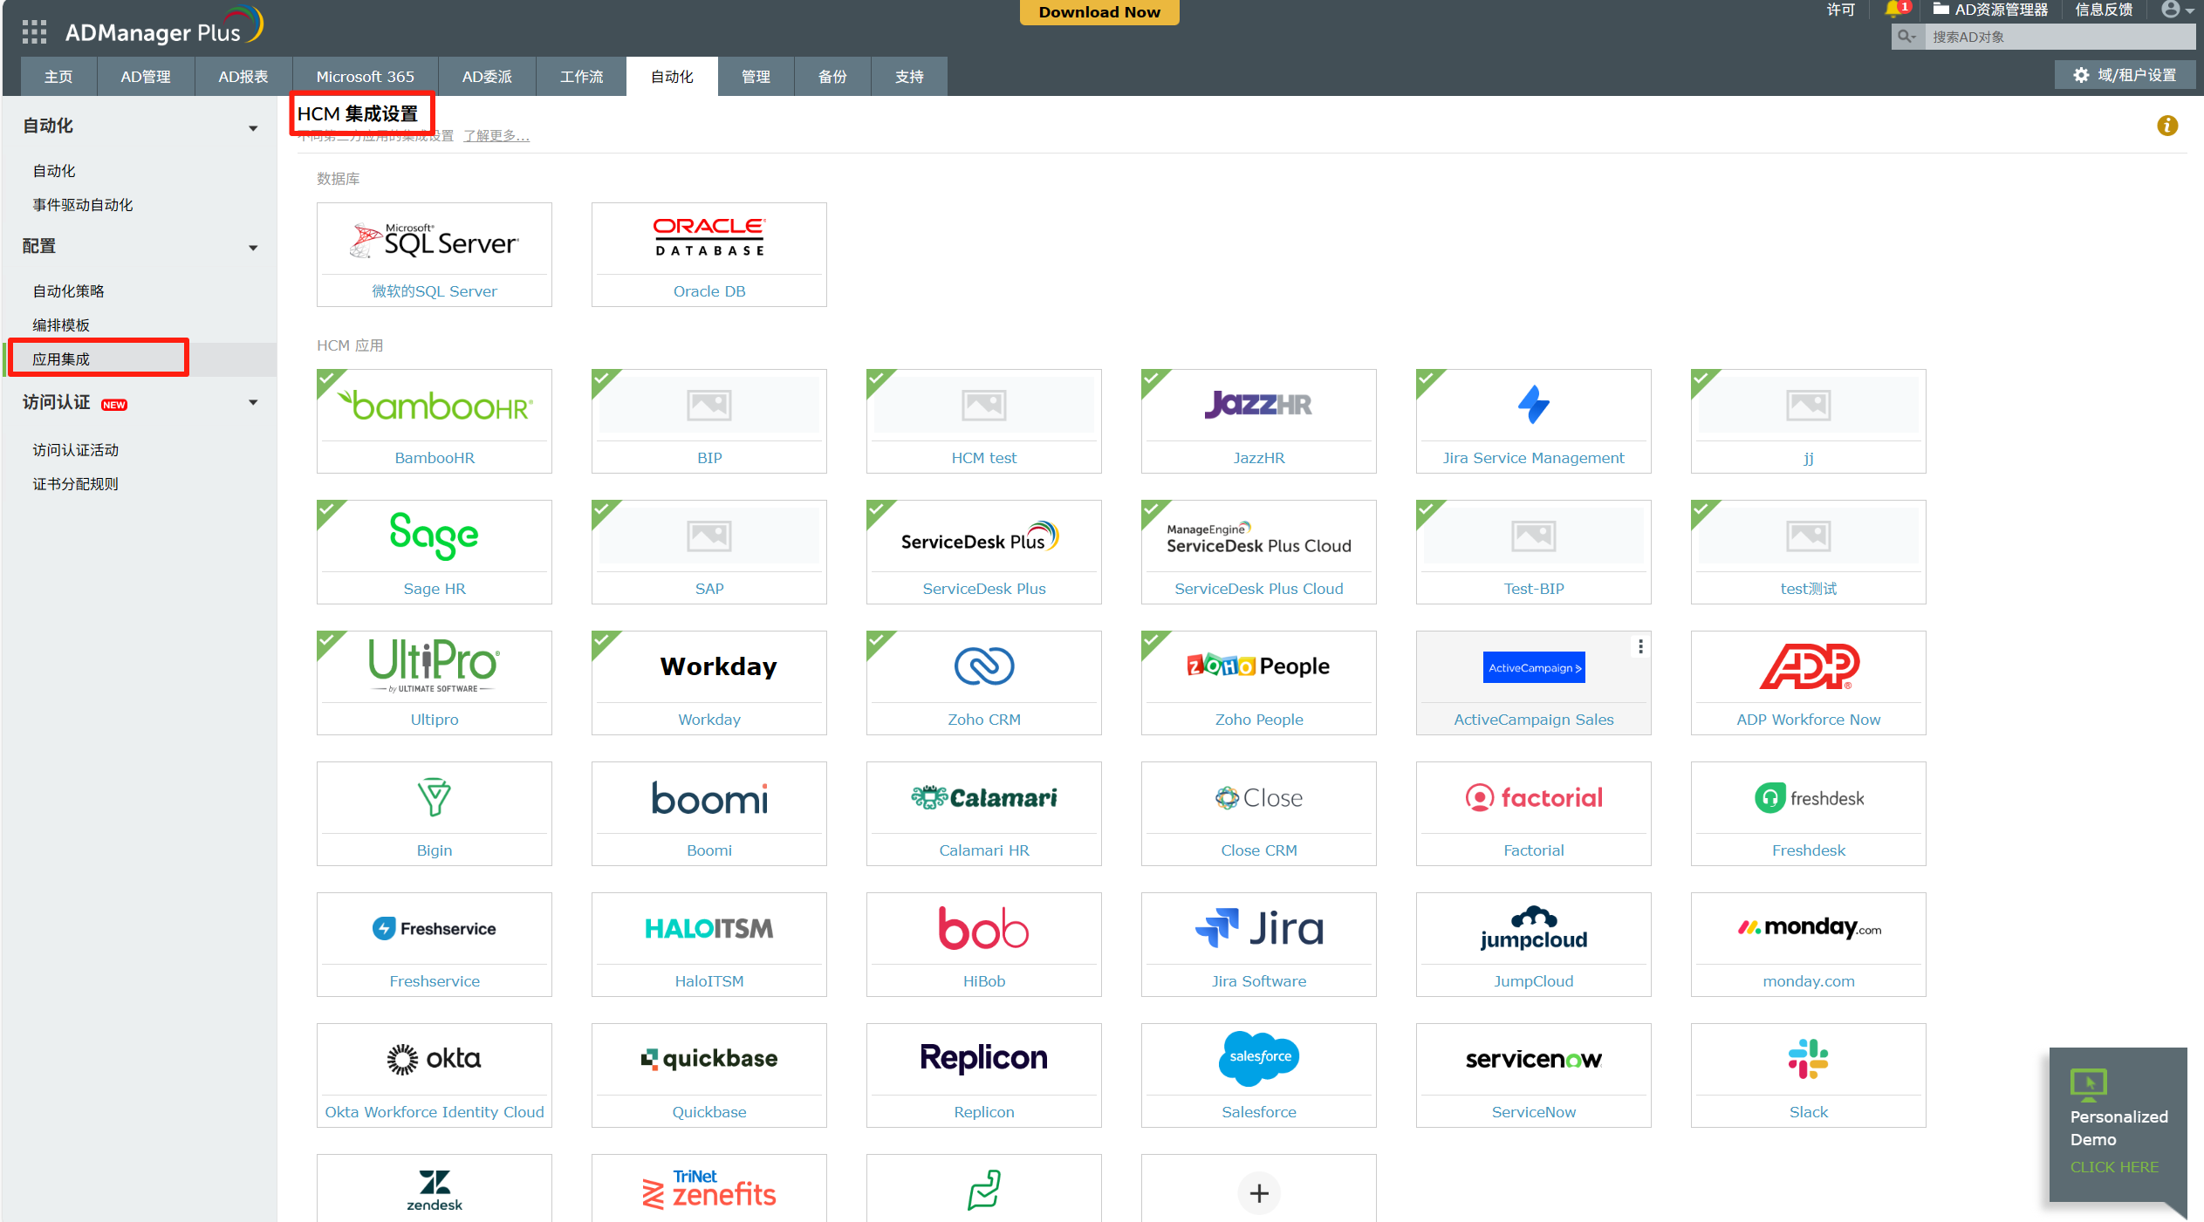Select the Zendesk logo

435,1191
